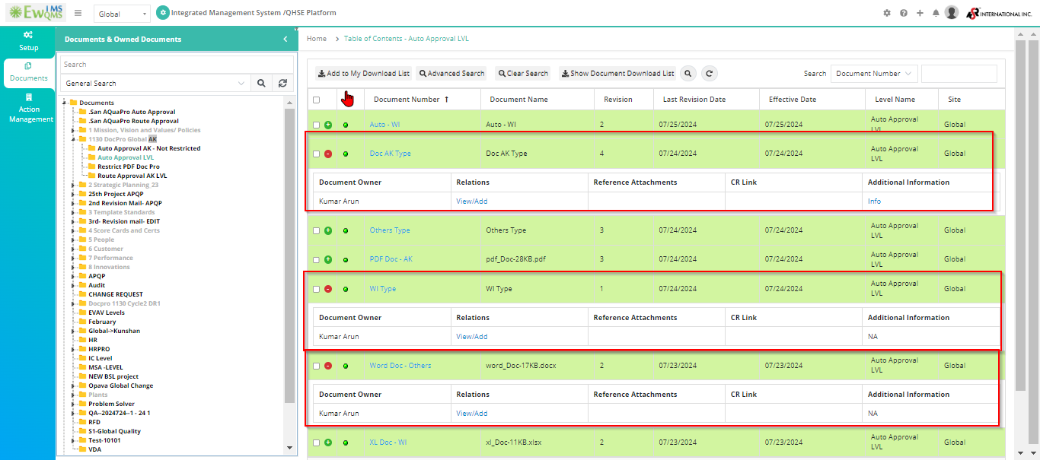The width and height of the screenshot is (1040, 460).
Task: Click the refresh icon in the documents tree panel
Action: [282, 84]
